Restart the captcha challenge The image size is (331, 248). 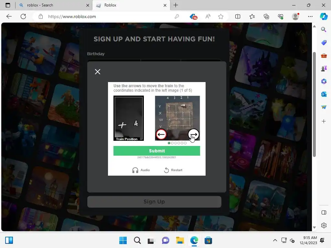[173, 170]
